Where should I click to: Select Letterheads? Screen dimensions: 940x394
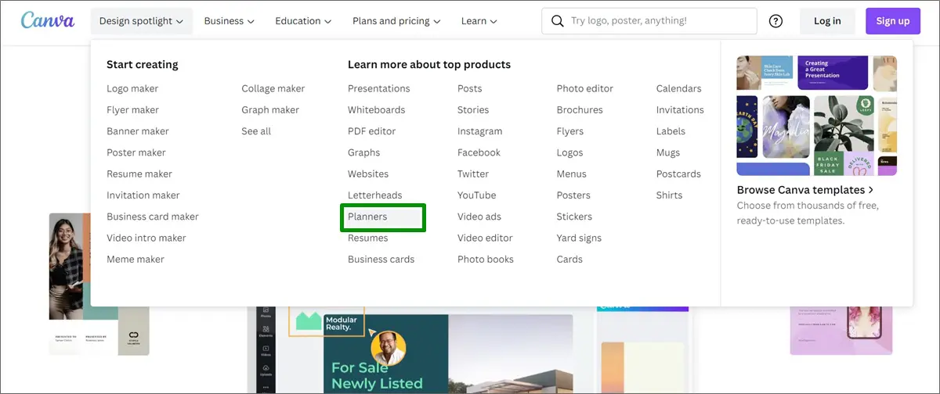(x=375, y=195)
